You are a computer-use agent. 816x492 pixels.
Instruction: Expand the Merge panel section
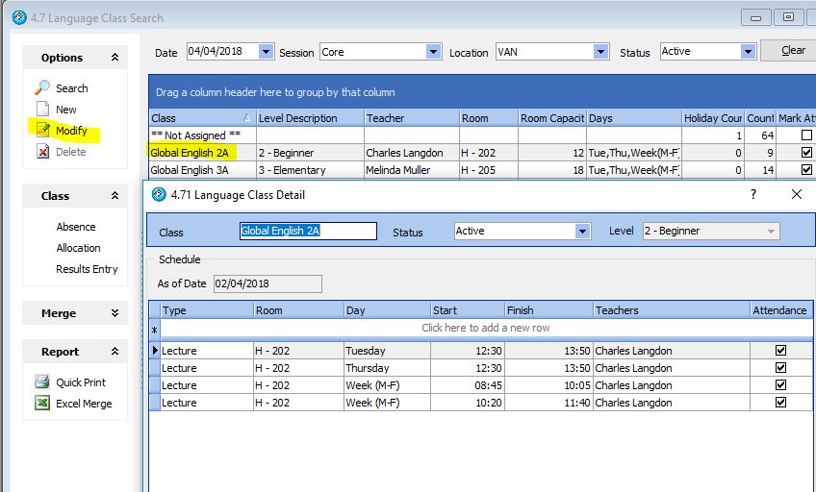coord(115,313)
